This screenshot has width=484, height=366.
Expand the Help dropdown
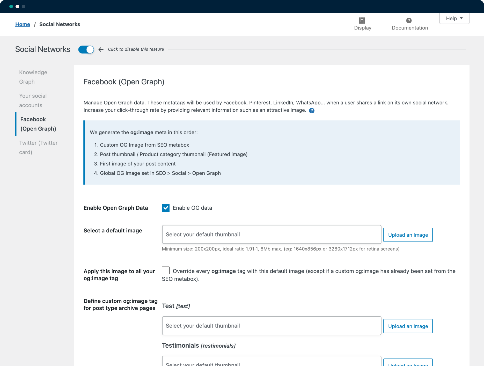coord(454,18)
